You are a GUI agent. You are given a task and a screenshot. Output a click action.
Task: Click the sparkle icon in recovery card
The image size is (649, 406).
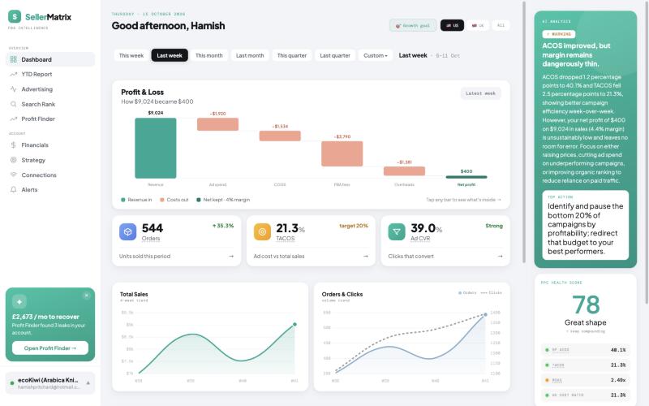[x=19, y=301]
